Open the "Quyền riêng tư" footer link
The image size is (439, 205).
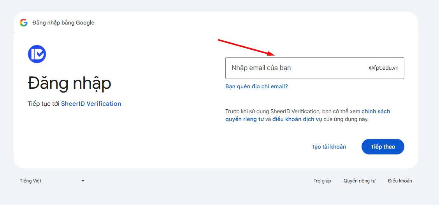coord(359,181)
